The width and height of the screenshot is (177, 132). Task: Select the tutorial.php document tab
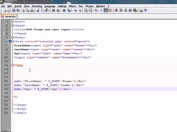(9, 16)
